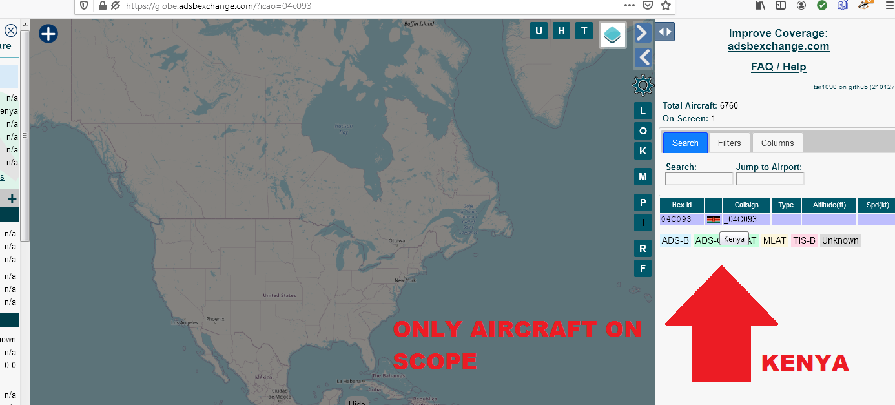
Task: Click the Unknown legend label
Action: pos(840,240)
